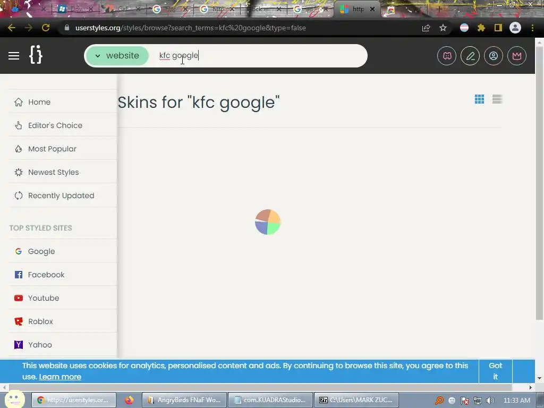
Task: Switch to AngryBirds FNaF taskbar window
Action: (x=184, y=400)
